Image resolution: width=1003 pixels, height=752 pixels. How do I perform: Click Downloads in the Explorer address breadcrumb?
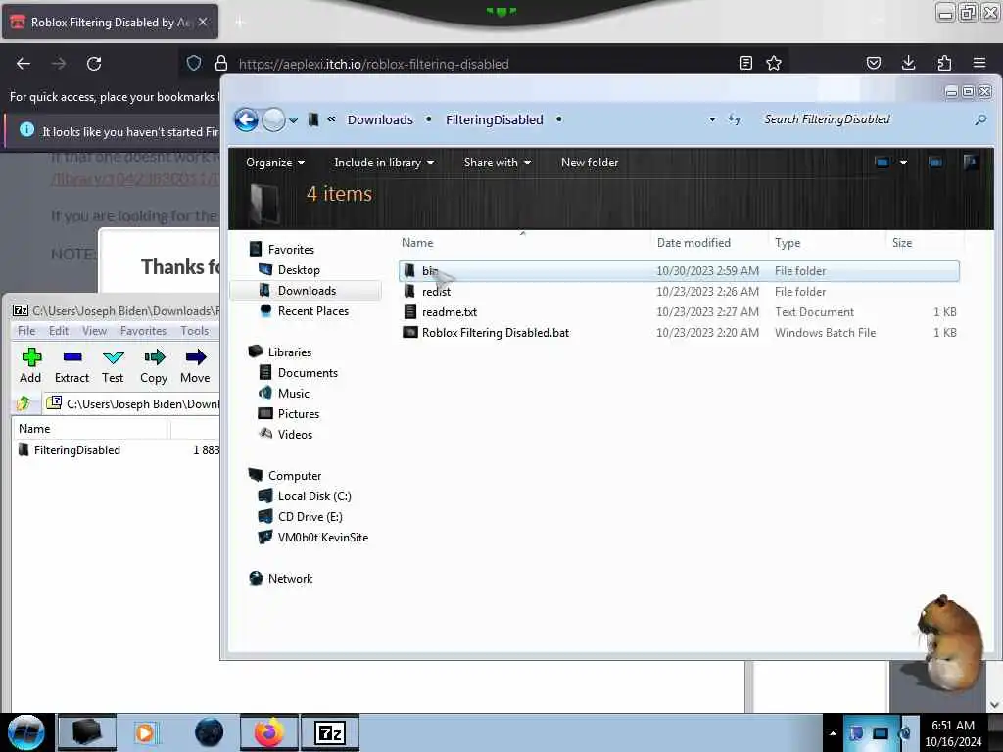click(380, 119)
